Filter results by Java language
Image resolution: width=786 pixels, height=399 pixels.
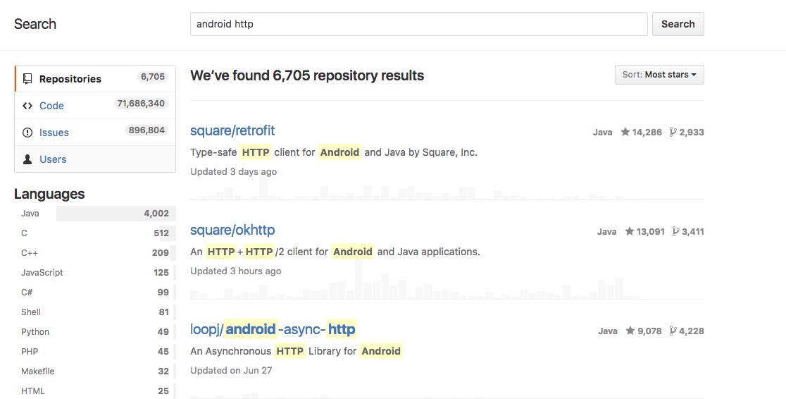click(95, 214)
